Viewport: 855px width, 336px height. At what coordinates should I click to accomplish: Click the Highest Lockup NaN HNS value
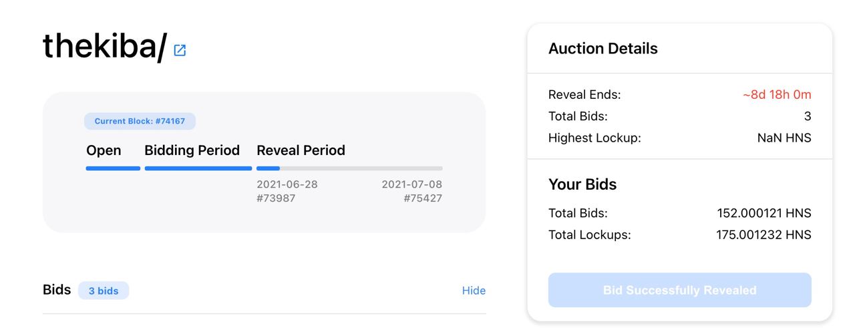click(780, 138)
